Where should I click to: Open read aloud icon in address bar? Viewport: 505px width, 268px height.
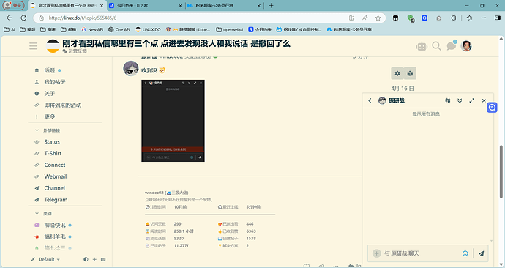point(365,18)
